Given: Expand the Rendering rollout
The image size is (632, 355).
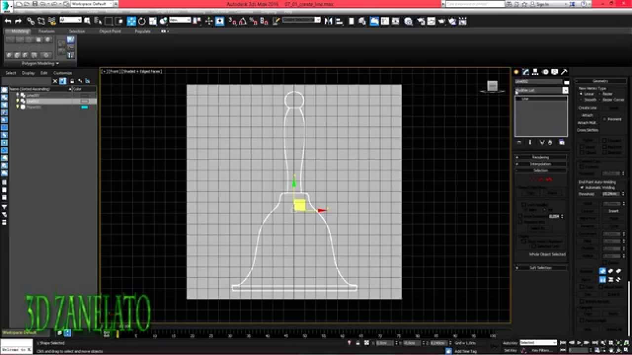Looking at the screenshot, I should tap(541, 157).
